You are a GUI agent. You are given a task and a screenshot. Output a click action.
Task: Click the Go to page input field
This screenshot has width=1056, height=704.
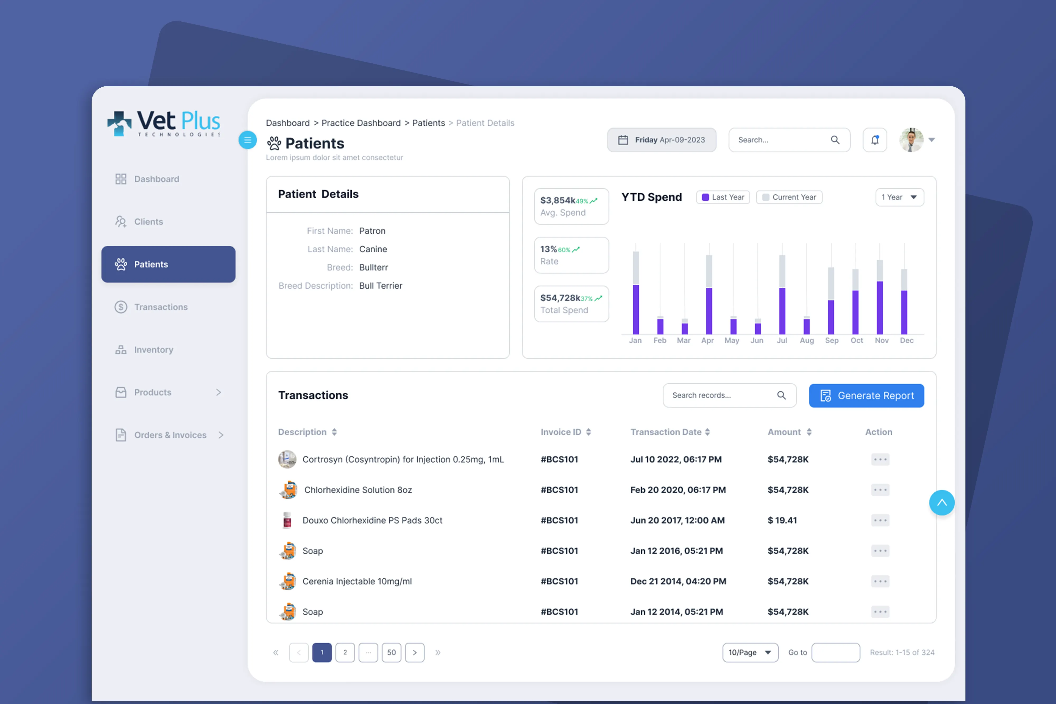836,652
